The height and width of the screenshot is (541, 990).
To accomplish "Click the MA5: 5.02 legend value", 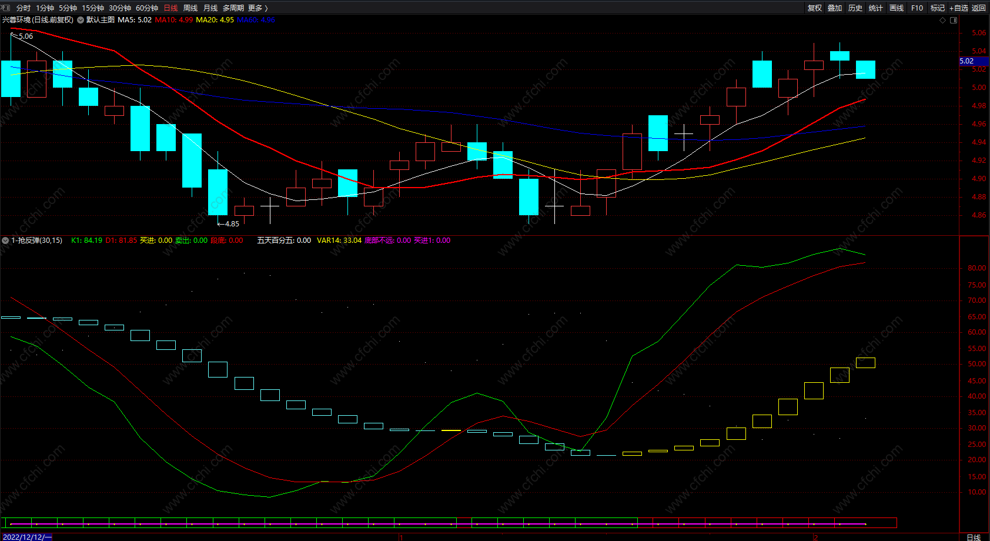I will 135,20.
